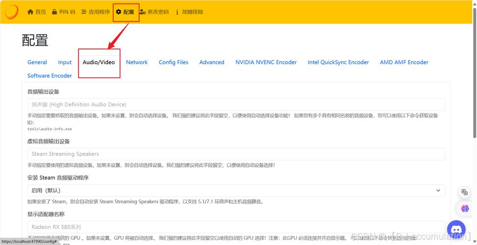
Task: Open the 配置 configuration page
Action: (125, 12)
